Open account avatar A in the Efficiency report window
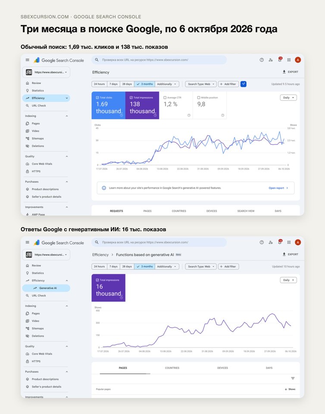Image resolution: width=325 pixels, height=414 pixels. (298, 60)
